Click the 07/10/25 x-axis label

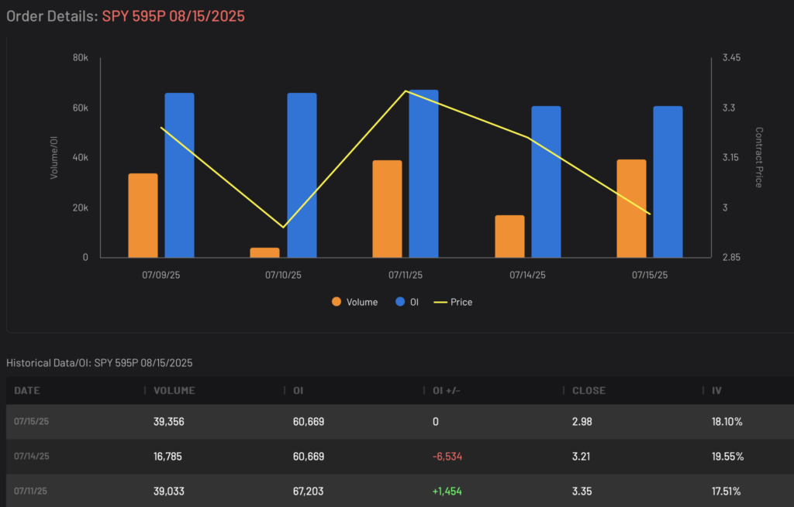[x=283, y=275]
